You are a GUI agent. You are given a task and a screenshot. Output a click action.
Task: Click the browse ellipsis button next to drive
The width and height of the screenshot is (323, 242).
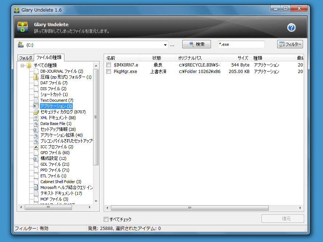pyautogui.click(x=172, y=45)
